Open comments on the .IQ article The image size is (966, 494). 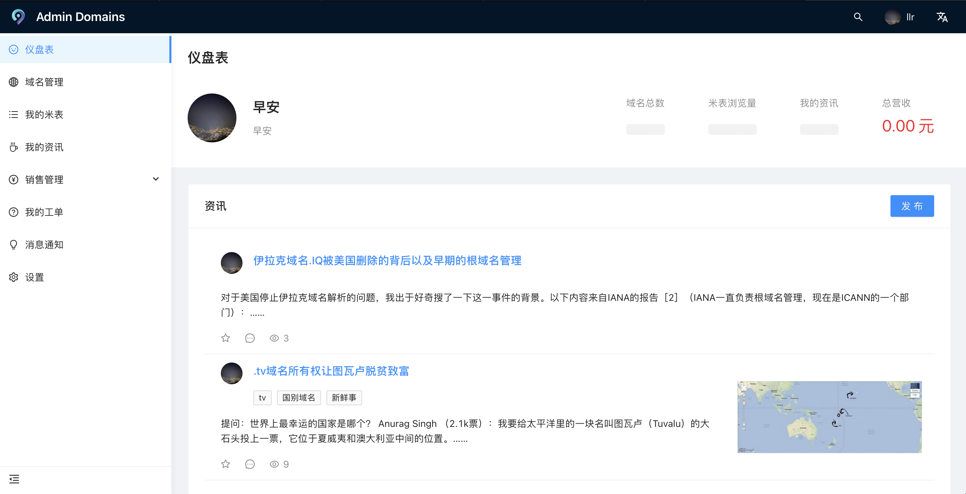[x=250, y=338]
